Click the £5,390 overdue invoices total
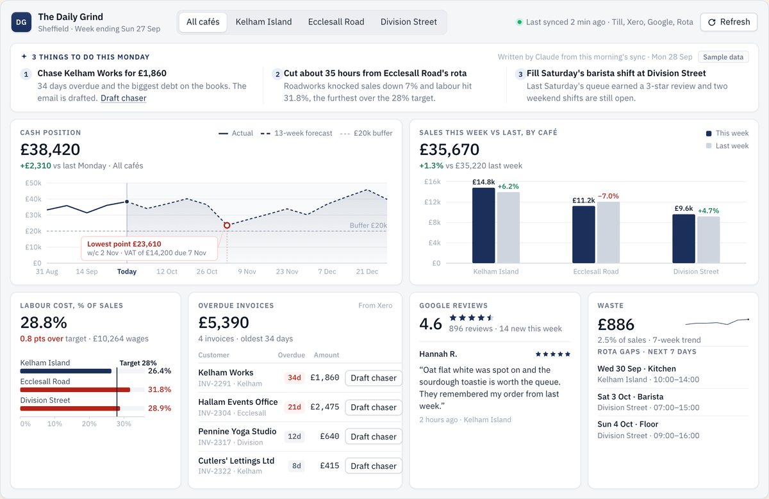This screenshot has height=499, width=769. pos(224,322)
